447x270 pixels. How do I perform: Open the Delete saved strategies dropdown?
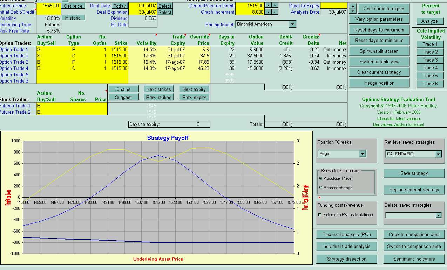click(438, 215)
